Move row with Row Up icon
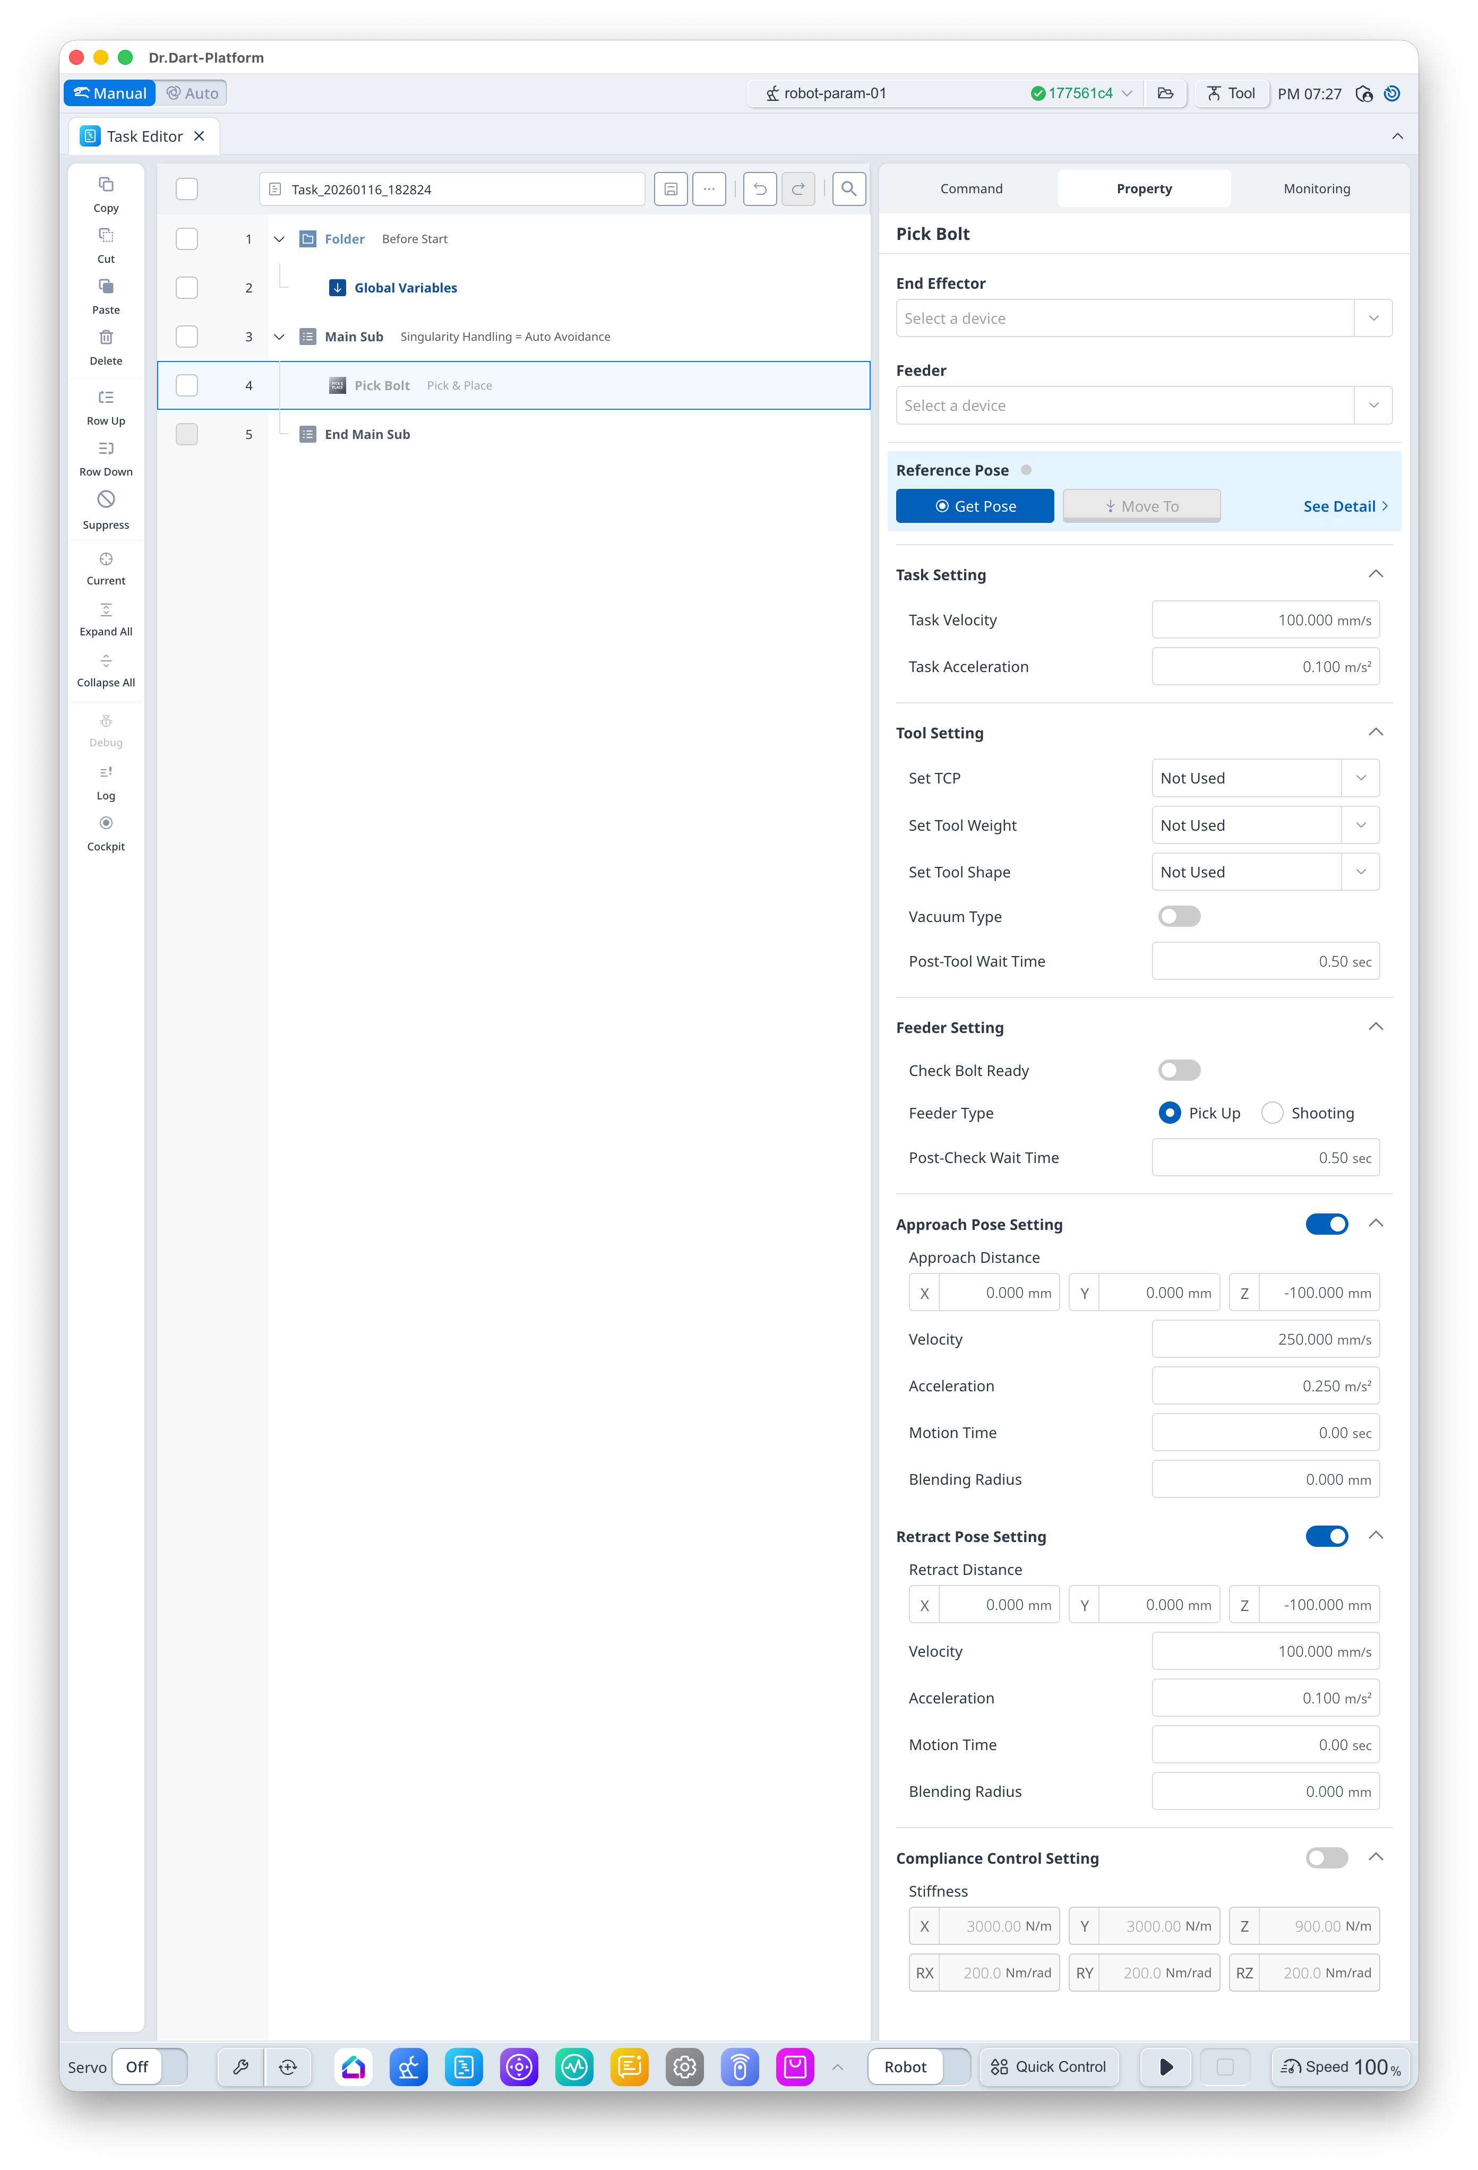The height and width of the screenshot is (2170, 1478). pyautogui.click(x=106, y=397)
